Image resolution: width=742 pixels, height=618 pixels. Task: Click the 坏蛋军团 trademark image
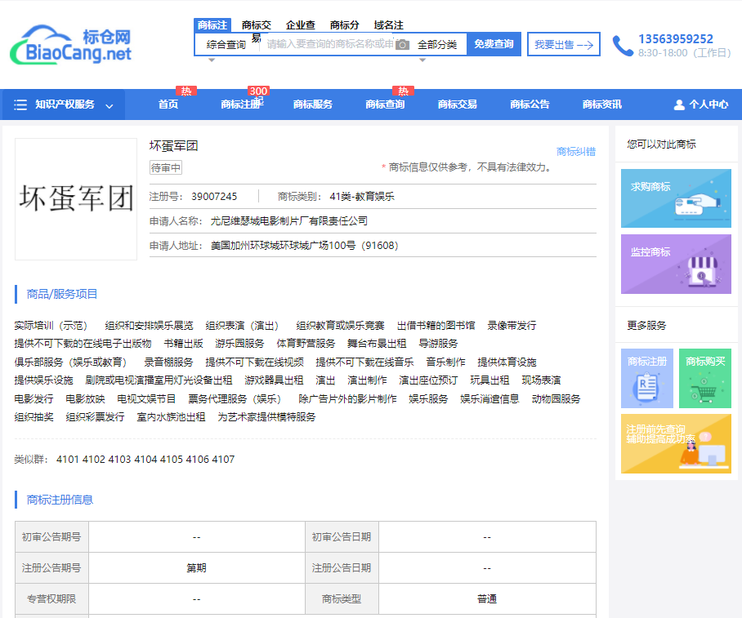76,199
